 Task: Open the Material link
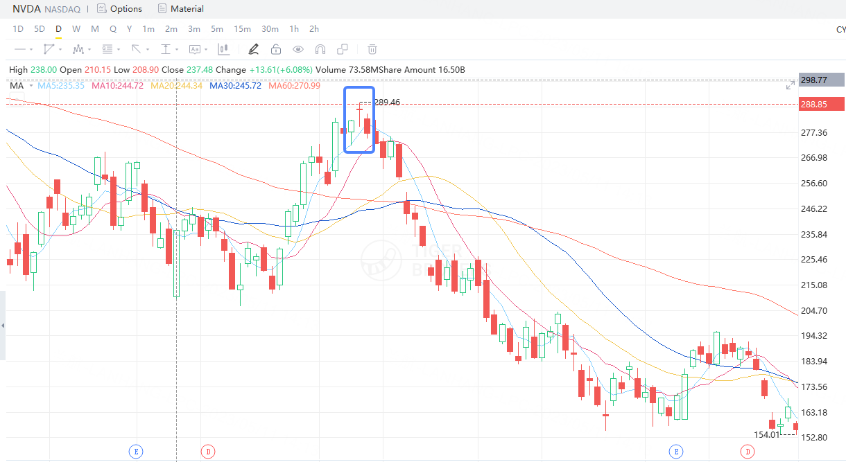coord(187,9)
